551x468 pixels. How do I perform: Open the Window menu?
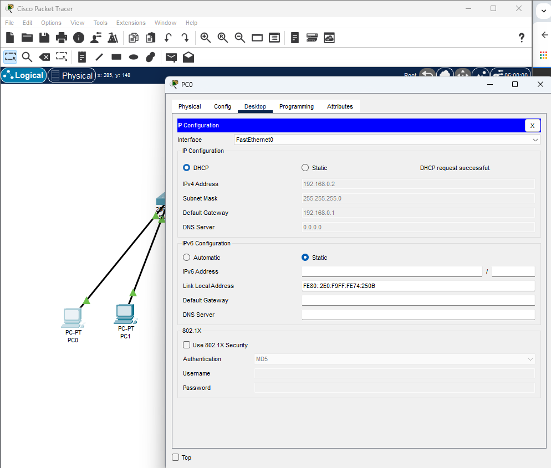[x=165, y=23]
